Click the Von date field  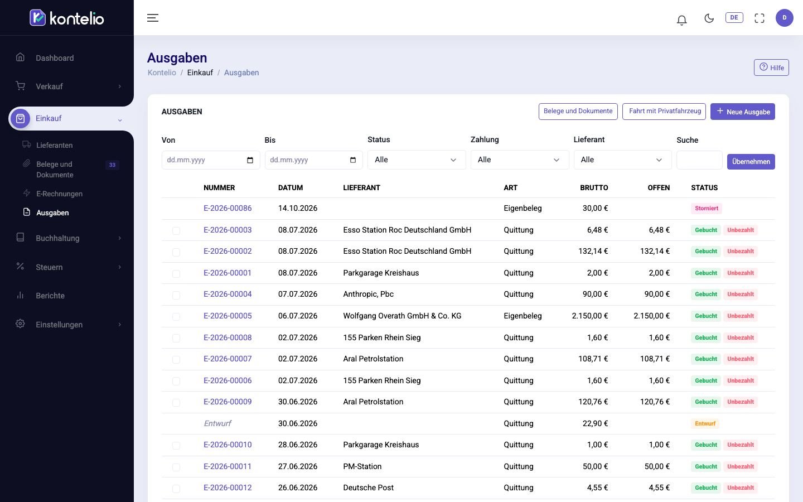[x=211, y=160]
